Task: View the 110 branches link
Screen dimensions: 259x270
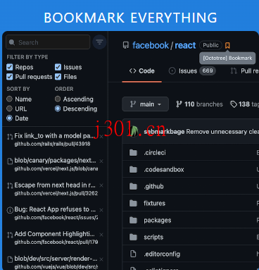Action: 199,104
